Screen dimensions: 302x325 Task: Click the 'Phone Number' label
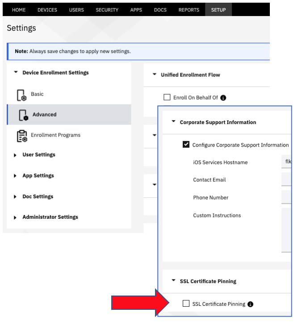click(210, 197)
